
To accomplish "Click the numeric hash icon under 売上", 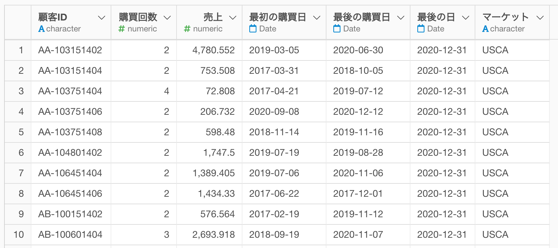I will coord(187,29).
